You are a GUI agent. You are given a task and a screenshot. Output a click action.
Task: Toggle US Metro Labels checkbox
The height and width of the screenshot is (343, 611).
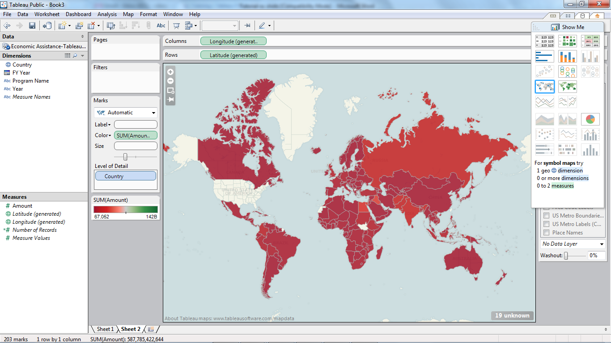pos(546,224)
